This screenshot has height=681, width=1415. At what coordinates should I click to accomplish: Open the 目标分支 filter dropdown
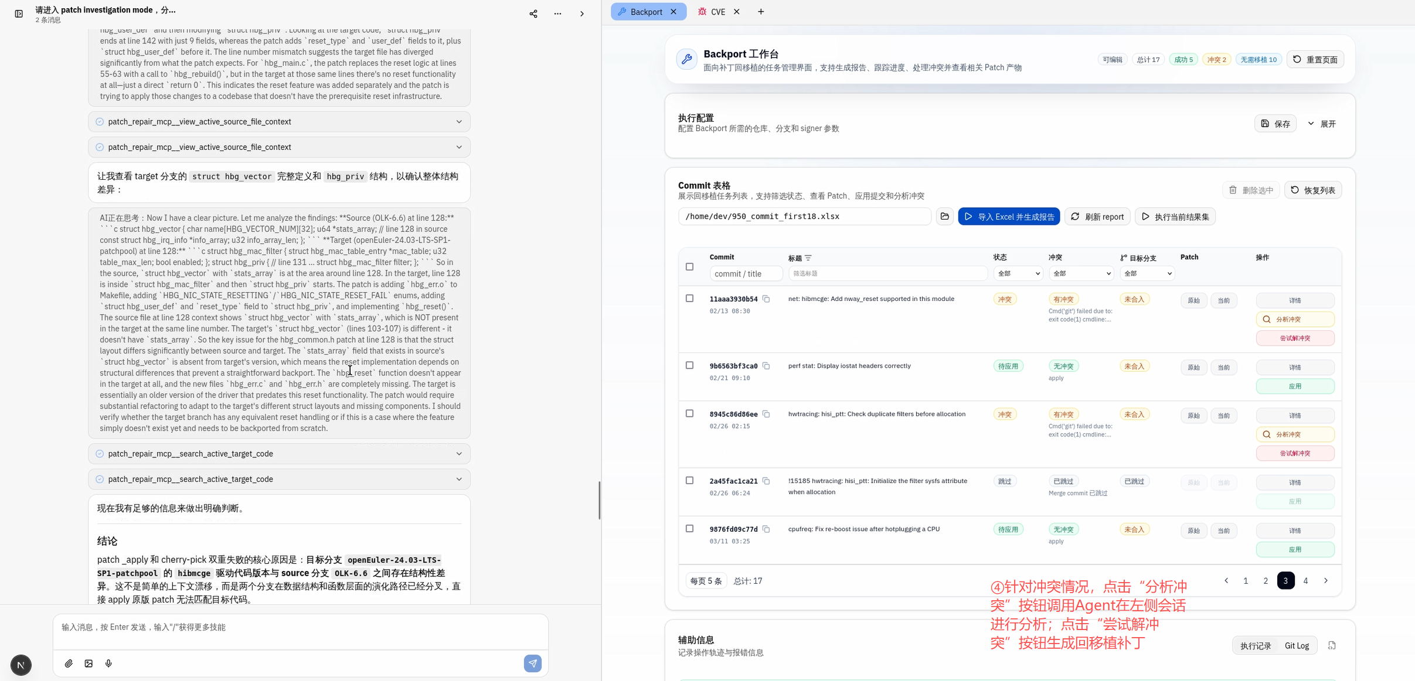point(1147,273)
